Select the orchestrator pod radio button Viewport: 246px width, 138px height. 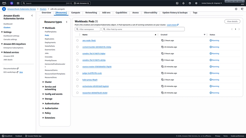pos(77,86)
